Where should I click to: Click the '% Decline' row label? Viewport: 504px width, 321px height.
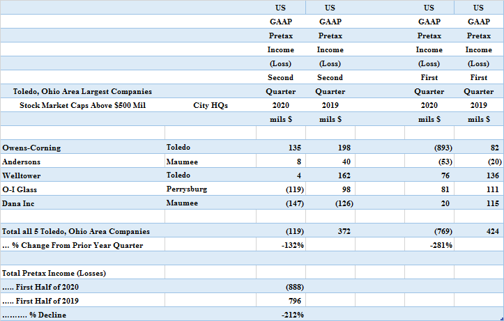coord(34,315)
